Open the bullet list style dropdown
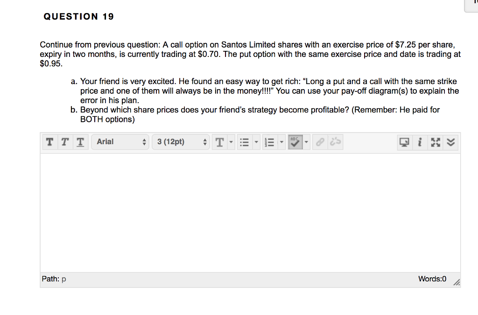The image size is (478, 315). (x=255, y=142)
